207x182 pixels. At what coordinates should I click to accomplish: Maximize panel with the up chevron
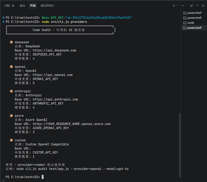click(197, 5)
